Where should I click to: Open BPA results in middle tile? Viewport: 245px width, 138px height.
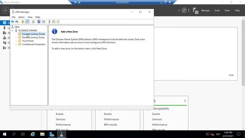click(111, 125)
